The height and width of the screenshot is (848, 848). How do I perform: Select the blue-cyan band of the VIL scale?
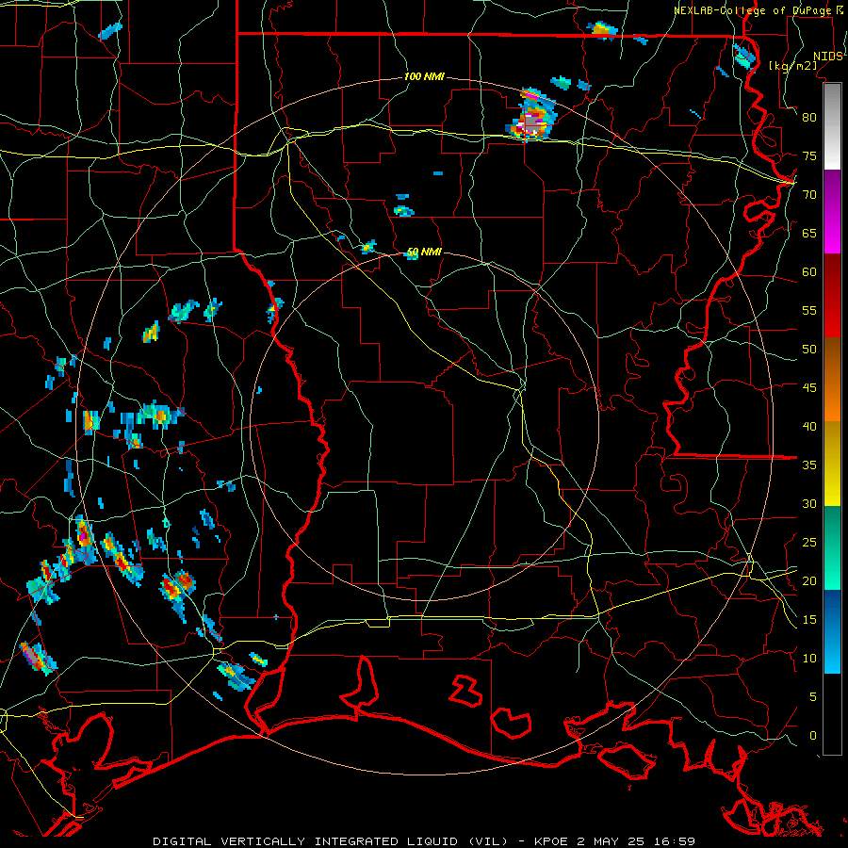tap(832, 631)
